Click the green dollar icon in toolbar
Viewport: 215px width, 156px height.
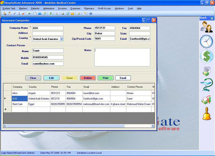pos(51,14)
